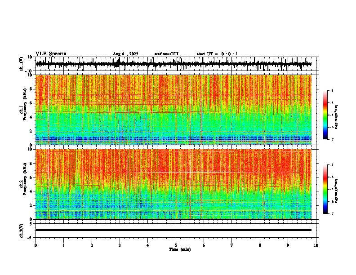Click the "ch.1(V)" waveform axis label
Viewport: 356px width, 275px height.
(x=22, y=64)
